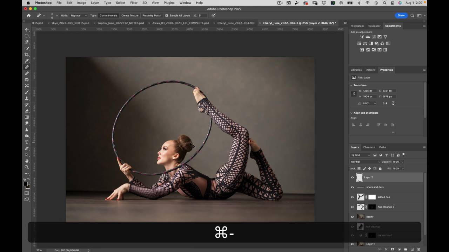This screenshot has width=449, height=252.
Task: Add a Curves adjustment
Action: tap(374, 37)
